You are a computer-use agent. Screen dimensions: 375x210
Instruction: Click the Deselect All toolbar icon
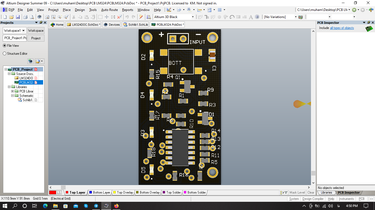click(x=113, y=17)
